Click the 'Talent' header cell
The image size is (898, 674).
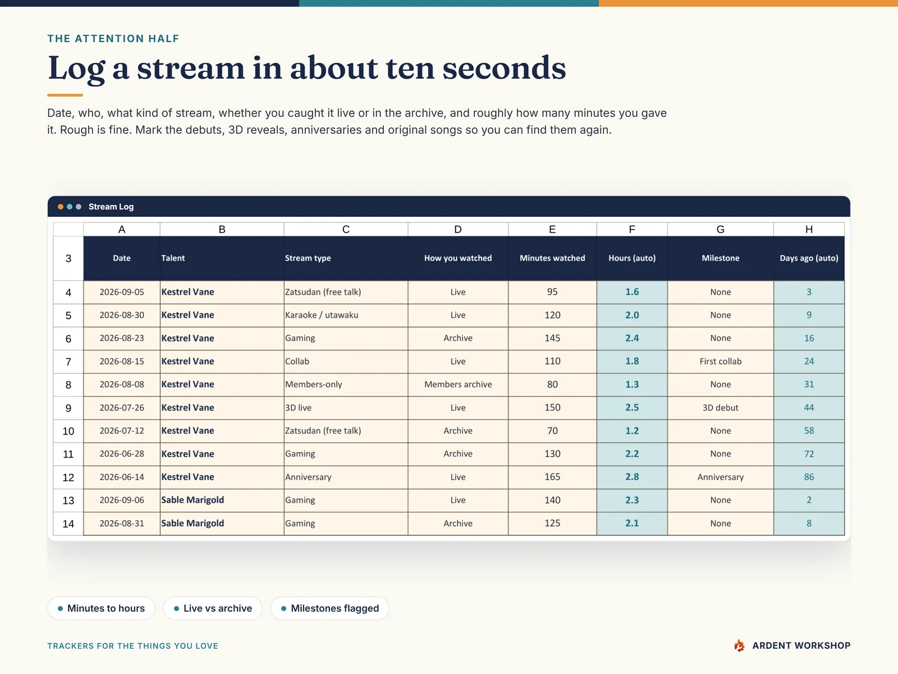pyautogui.click(x=222, y=258)
